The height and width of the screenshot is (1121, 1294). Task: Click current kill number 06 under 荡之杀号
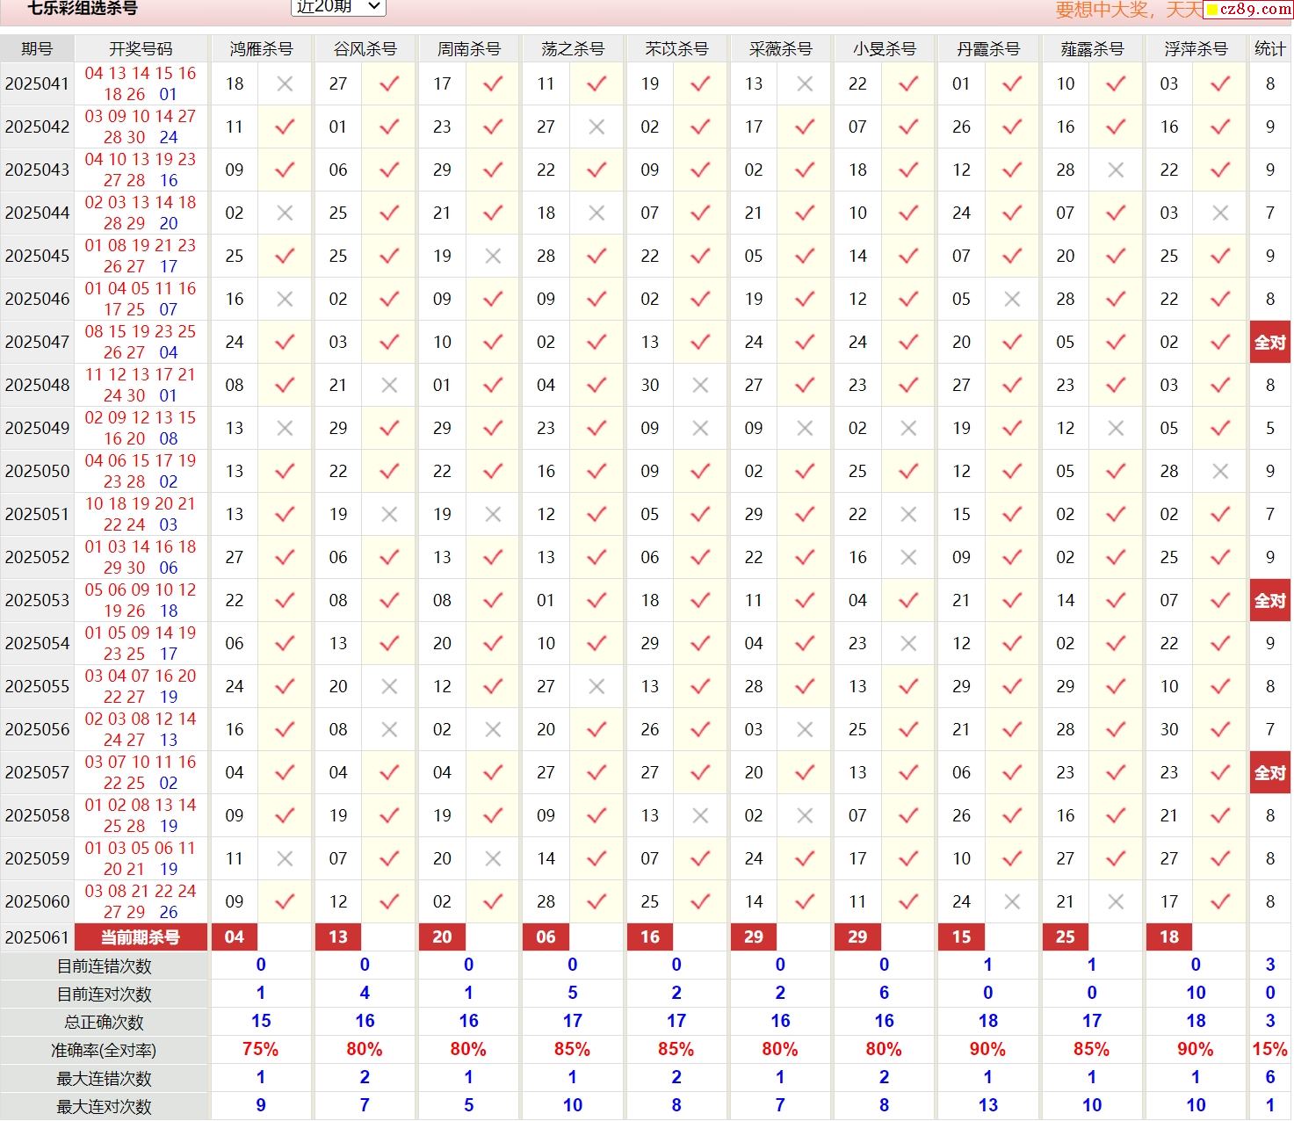(x=546, y=937)
